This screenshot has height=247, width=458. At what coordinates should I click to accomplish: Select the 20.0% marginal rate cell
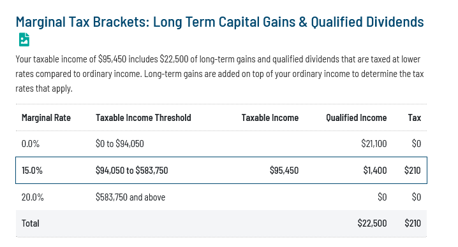pyautogui.click(x=33, y=197)
